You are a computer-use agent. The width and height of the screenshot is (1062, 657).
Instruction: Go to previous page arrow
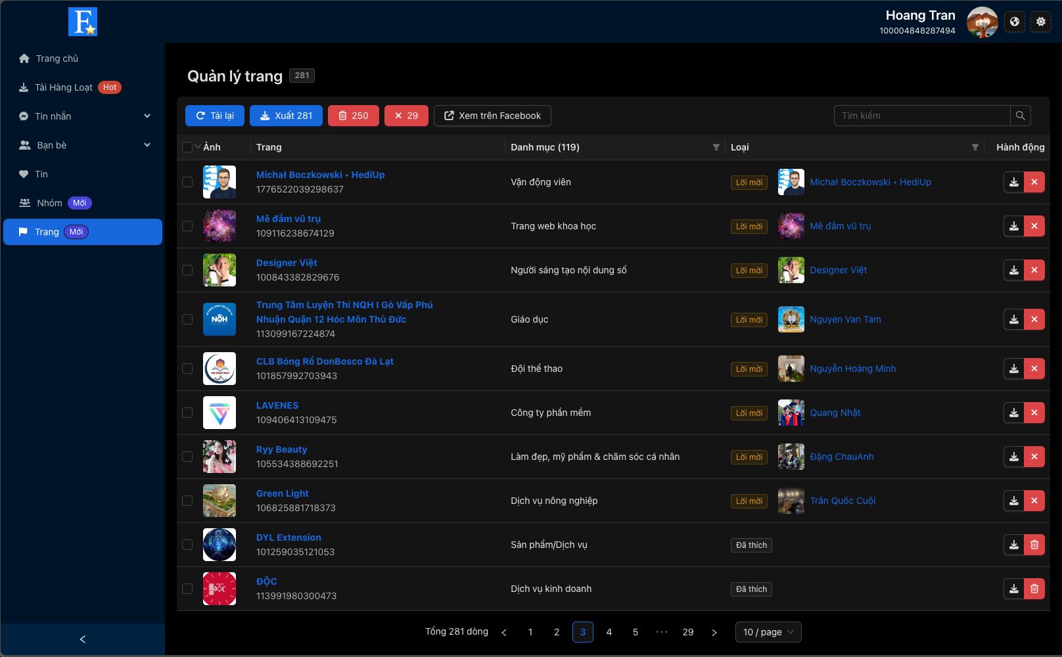tap(504, 632)
